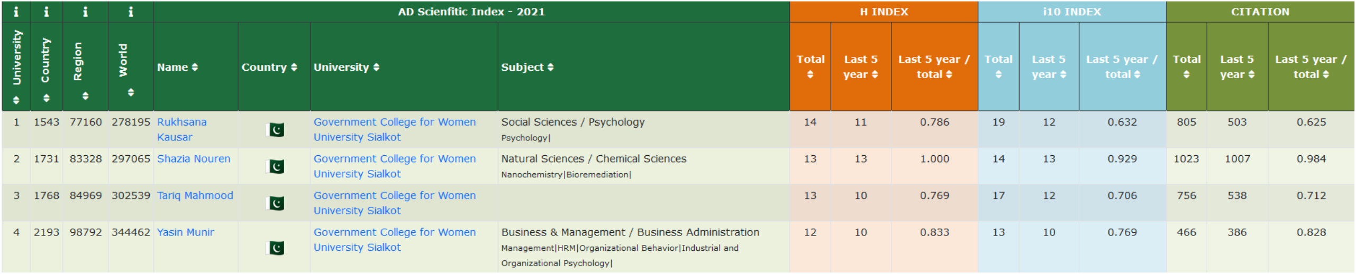The height and width of the screenshot is (274, 1356).
Task: Open Yasin Munir's profile link
Action: [x=185, y=232]
